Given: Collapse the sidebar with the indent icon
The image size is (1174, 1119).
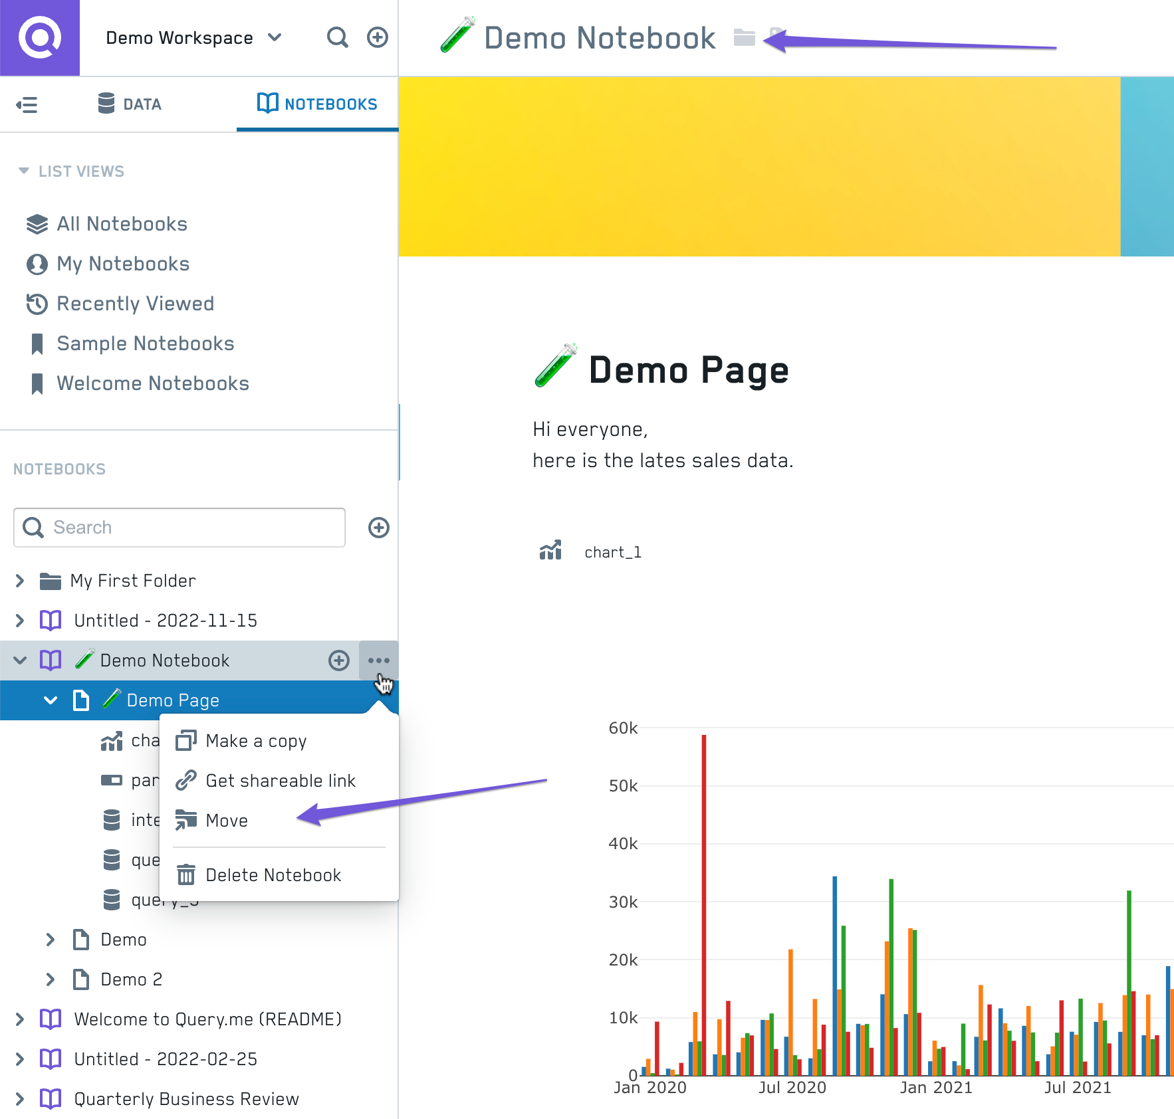Looking at the screenshot, I should click(27, 104).
